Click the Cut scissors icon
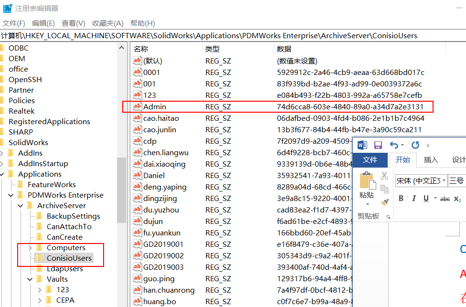 point(384,176)
